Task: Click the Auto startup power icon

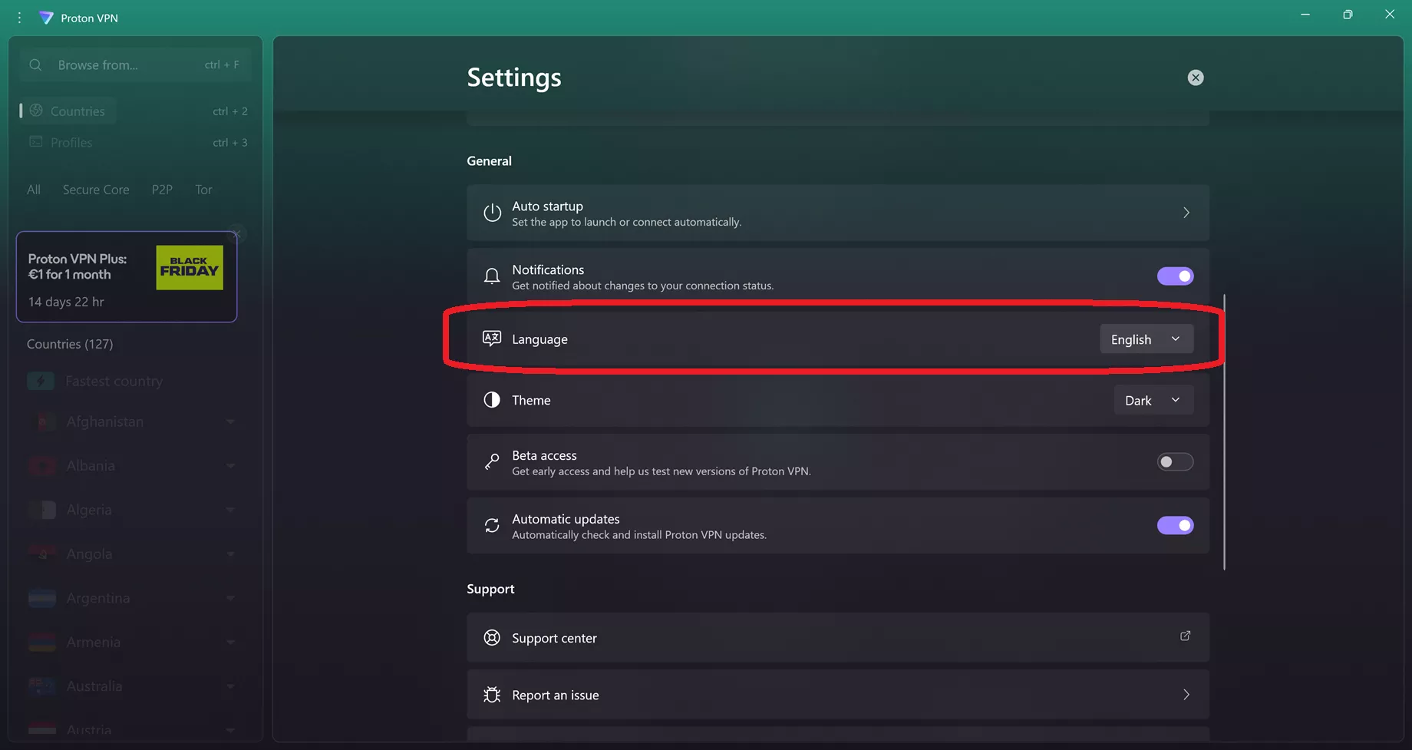Action: point(492,213)
